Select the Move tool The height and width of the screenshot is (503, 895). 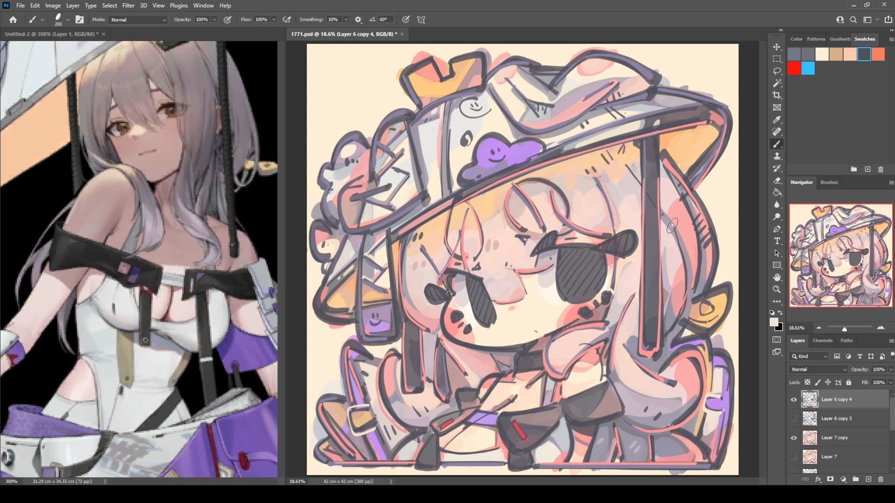tap(777, 47)
